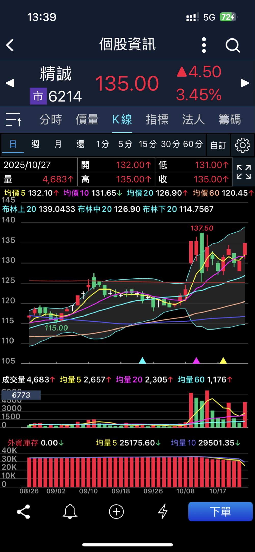Select the 15分 interval

147,144
